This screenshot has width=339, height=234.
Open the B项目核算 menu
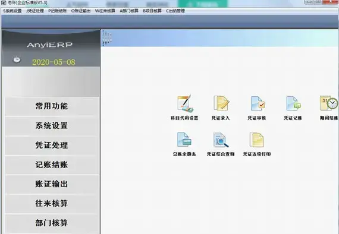(x=152, y=11)
